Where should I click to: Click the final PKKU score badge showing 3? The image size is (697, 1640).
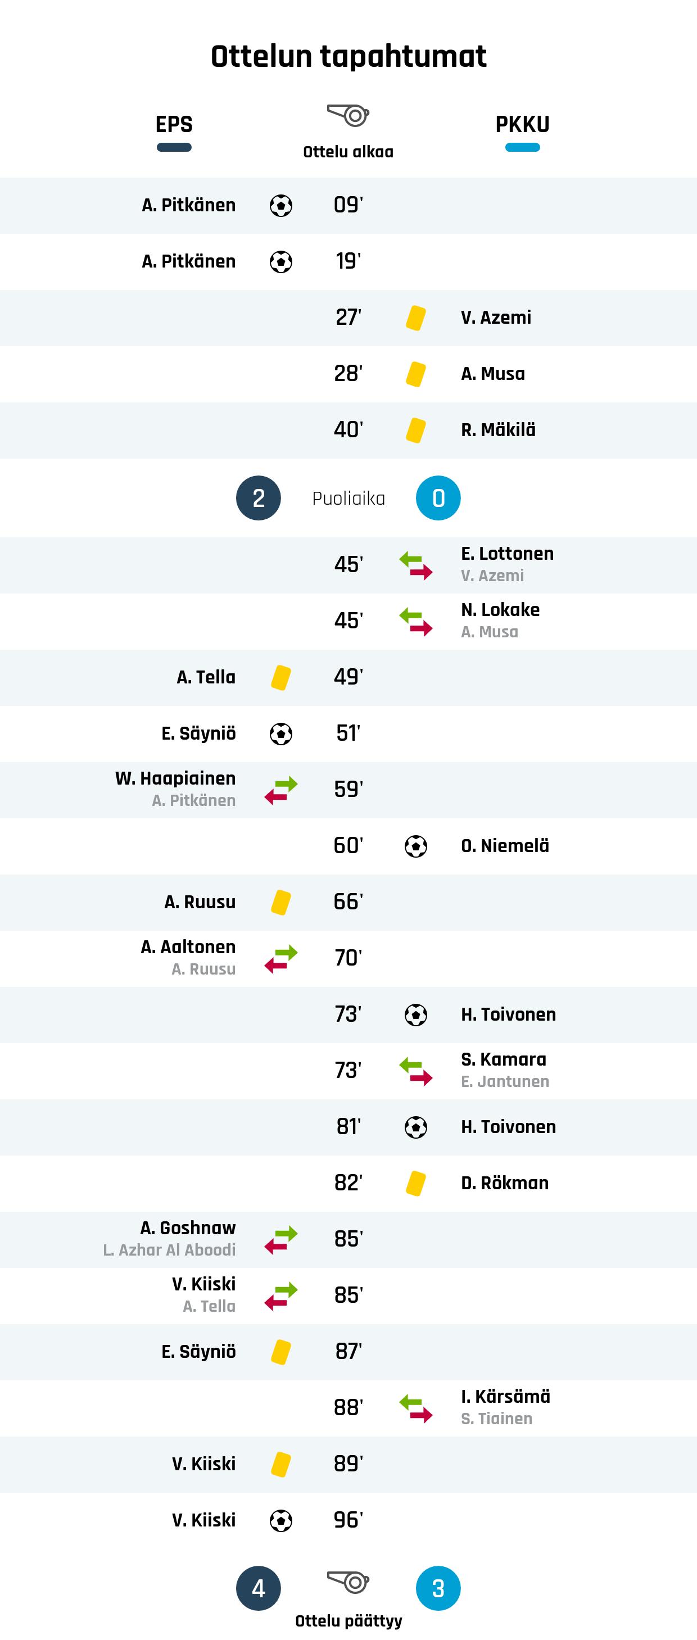click(x=438, y=1588)
